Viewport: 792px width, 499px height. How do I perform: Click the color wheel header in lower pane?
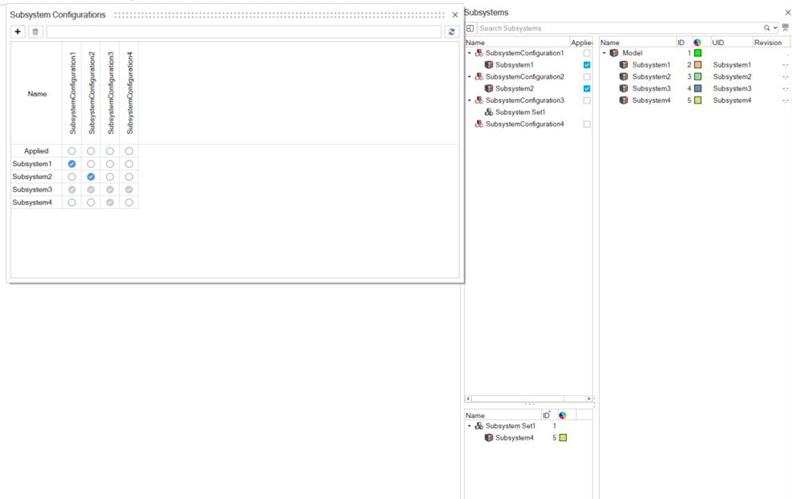(562, 415)
